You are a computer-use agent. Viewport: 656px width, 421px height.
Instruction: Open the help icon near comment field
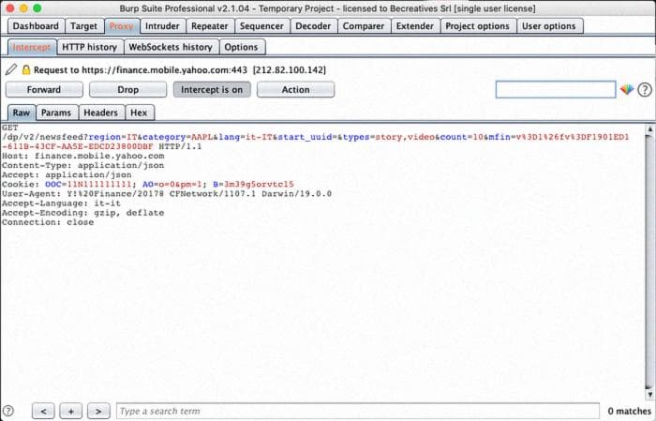[x=645, y=90]
